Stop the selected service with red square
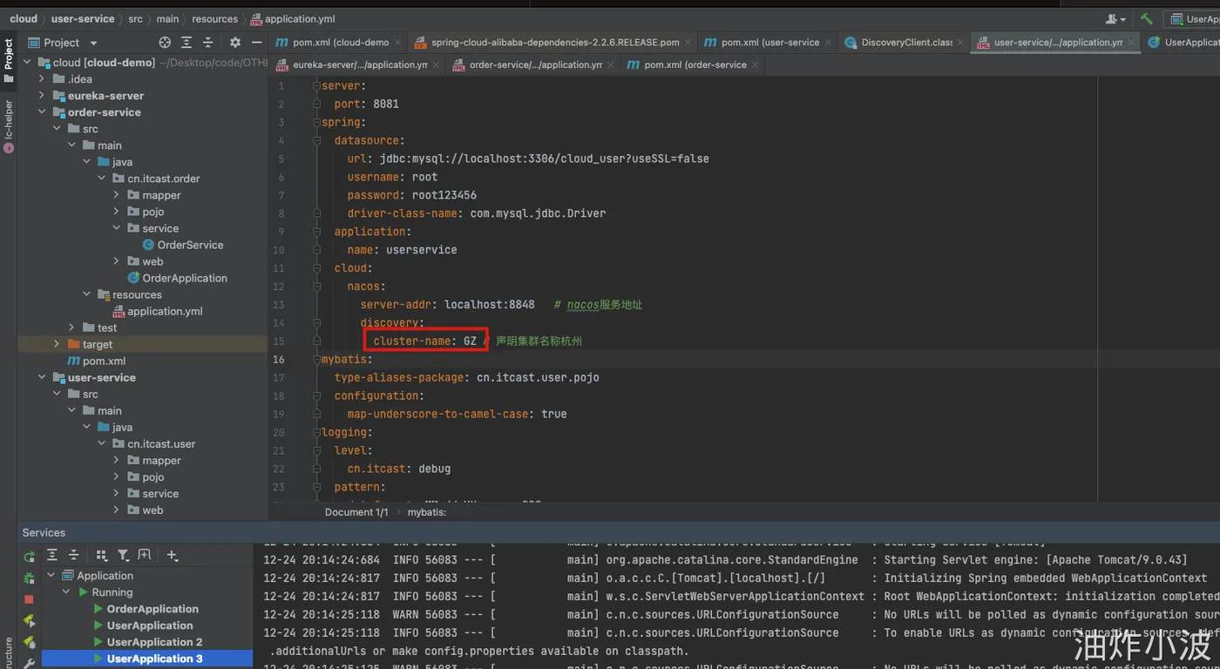 29,599
